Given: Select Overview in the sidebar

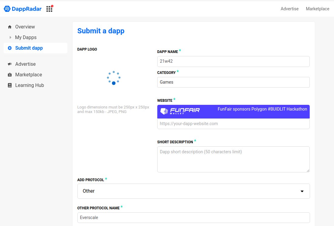Looking at the screenshot, I should tap(25, 27).
